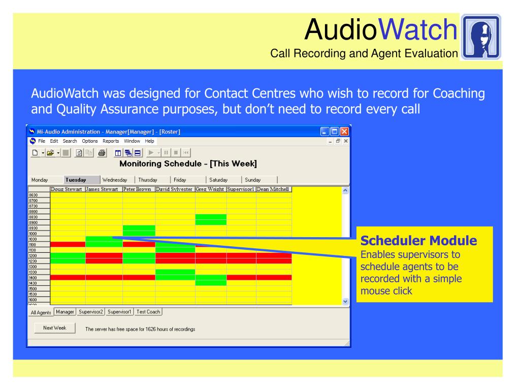
Task: Click Doug Stewart's red 1100 schedule cell
Action: pos(68,244)
